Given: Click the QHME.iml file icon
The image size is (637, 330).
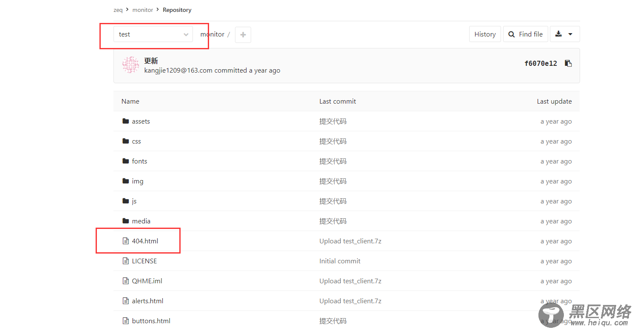Looking at the screenshot, I should click(125, 281).
